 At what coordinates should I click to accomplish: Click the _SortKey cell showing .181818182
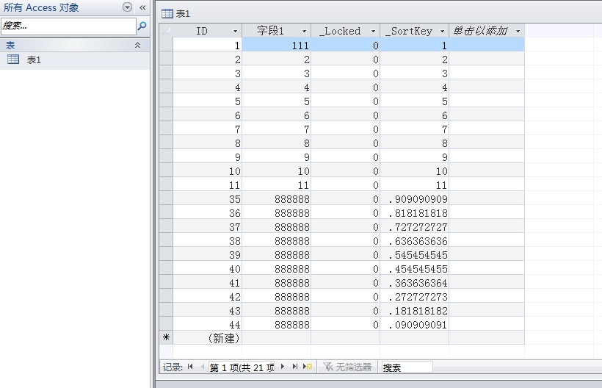pyautogui.click(x=414, y=311)
